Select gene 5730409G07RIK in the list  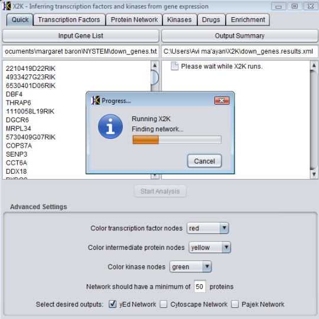pos(31,137)
